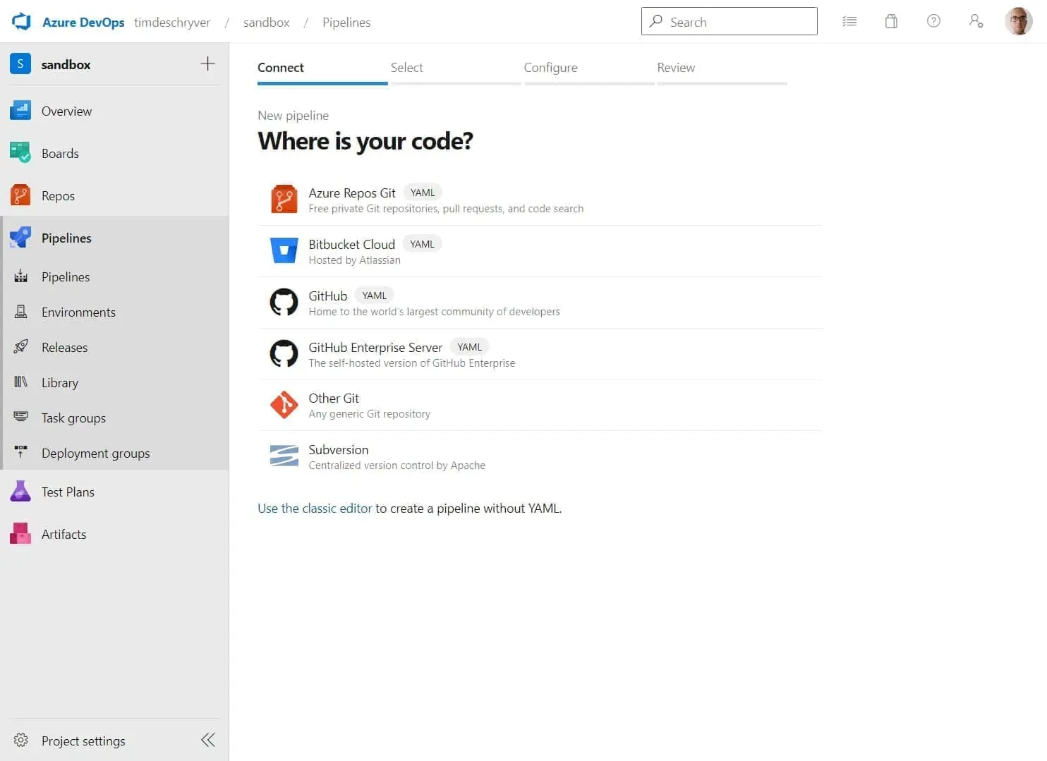This screenshot has width=1047, height=761.
Task: Click the Subversion logo icon
Action: point(284,456)
